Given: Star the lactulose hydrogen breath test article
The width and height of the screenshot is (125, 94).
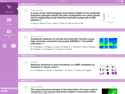Looking at the screenshot, I should point(26,11).
